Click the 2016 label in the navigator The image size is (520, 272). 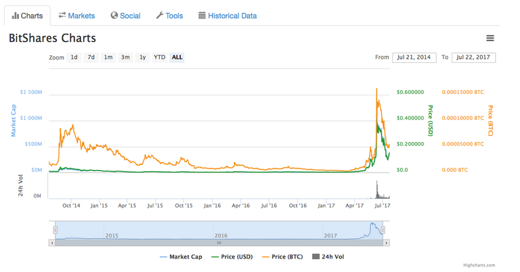pyautogui.click(x=221, y=235)
